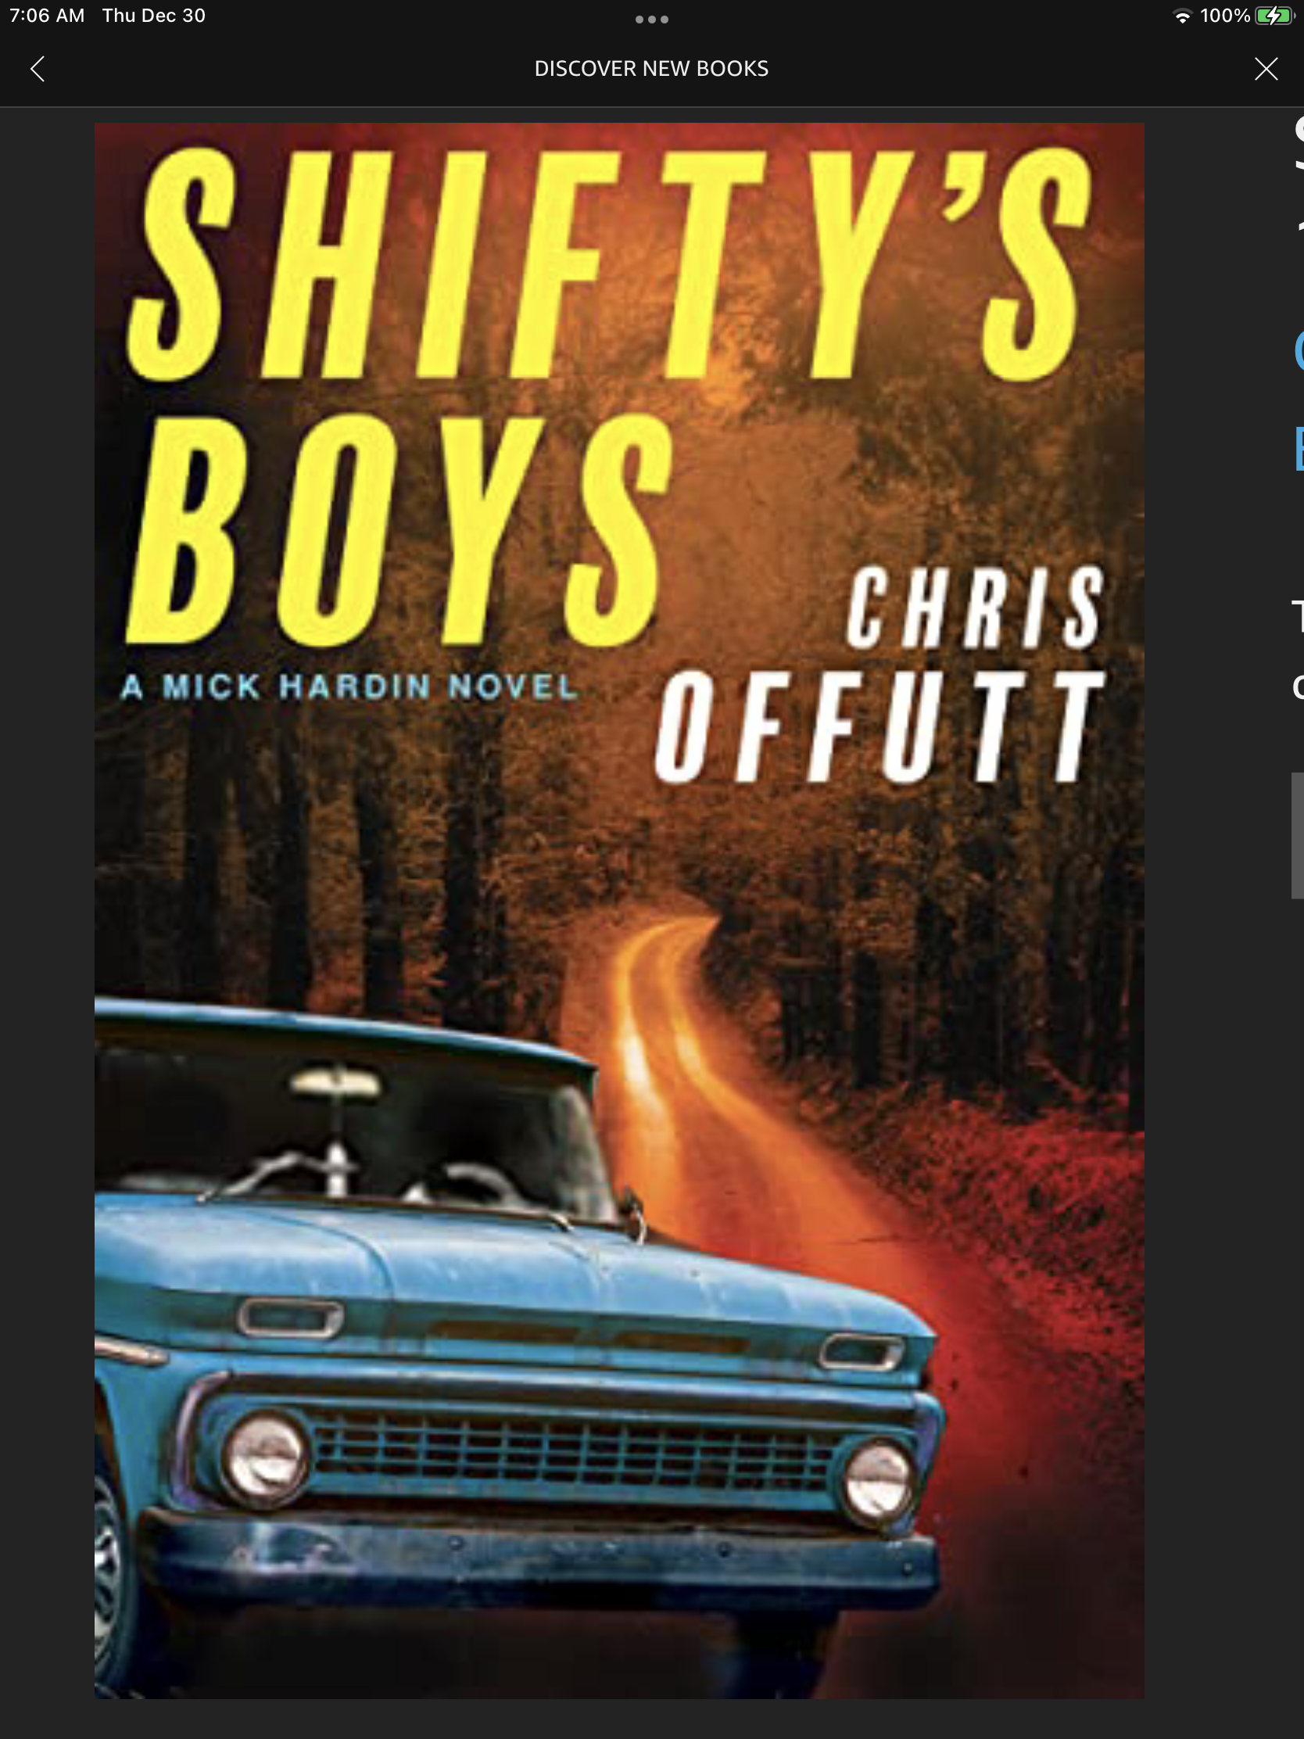Viewport: 1304px width, 1739px height.
Task: Tap the Wi-Fi status icon
Action: click(1181, 16)
